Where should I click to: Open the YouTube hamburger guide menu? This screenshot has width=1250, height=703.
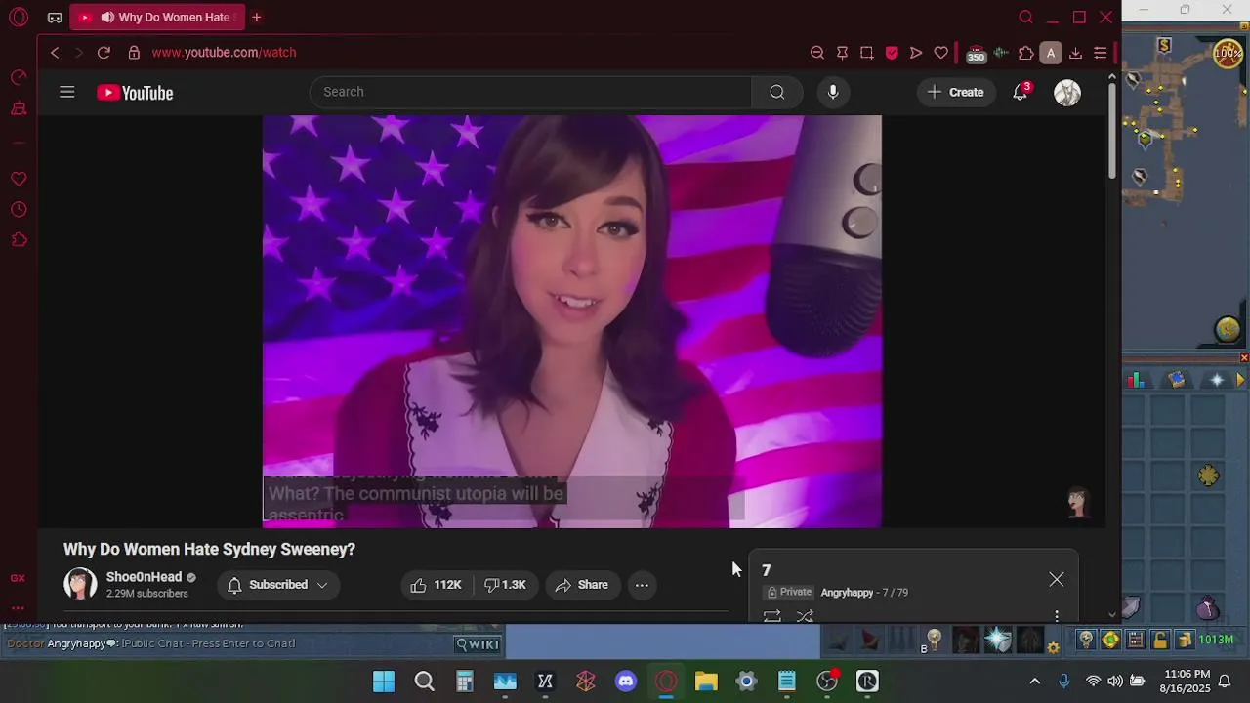66,92
